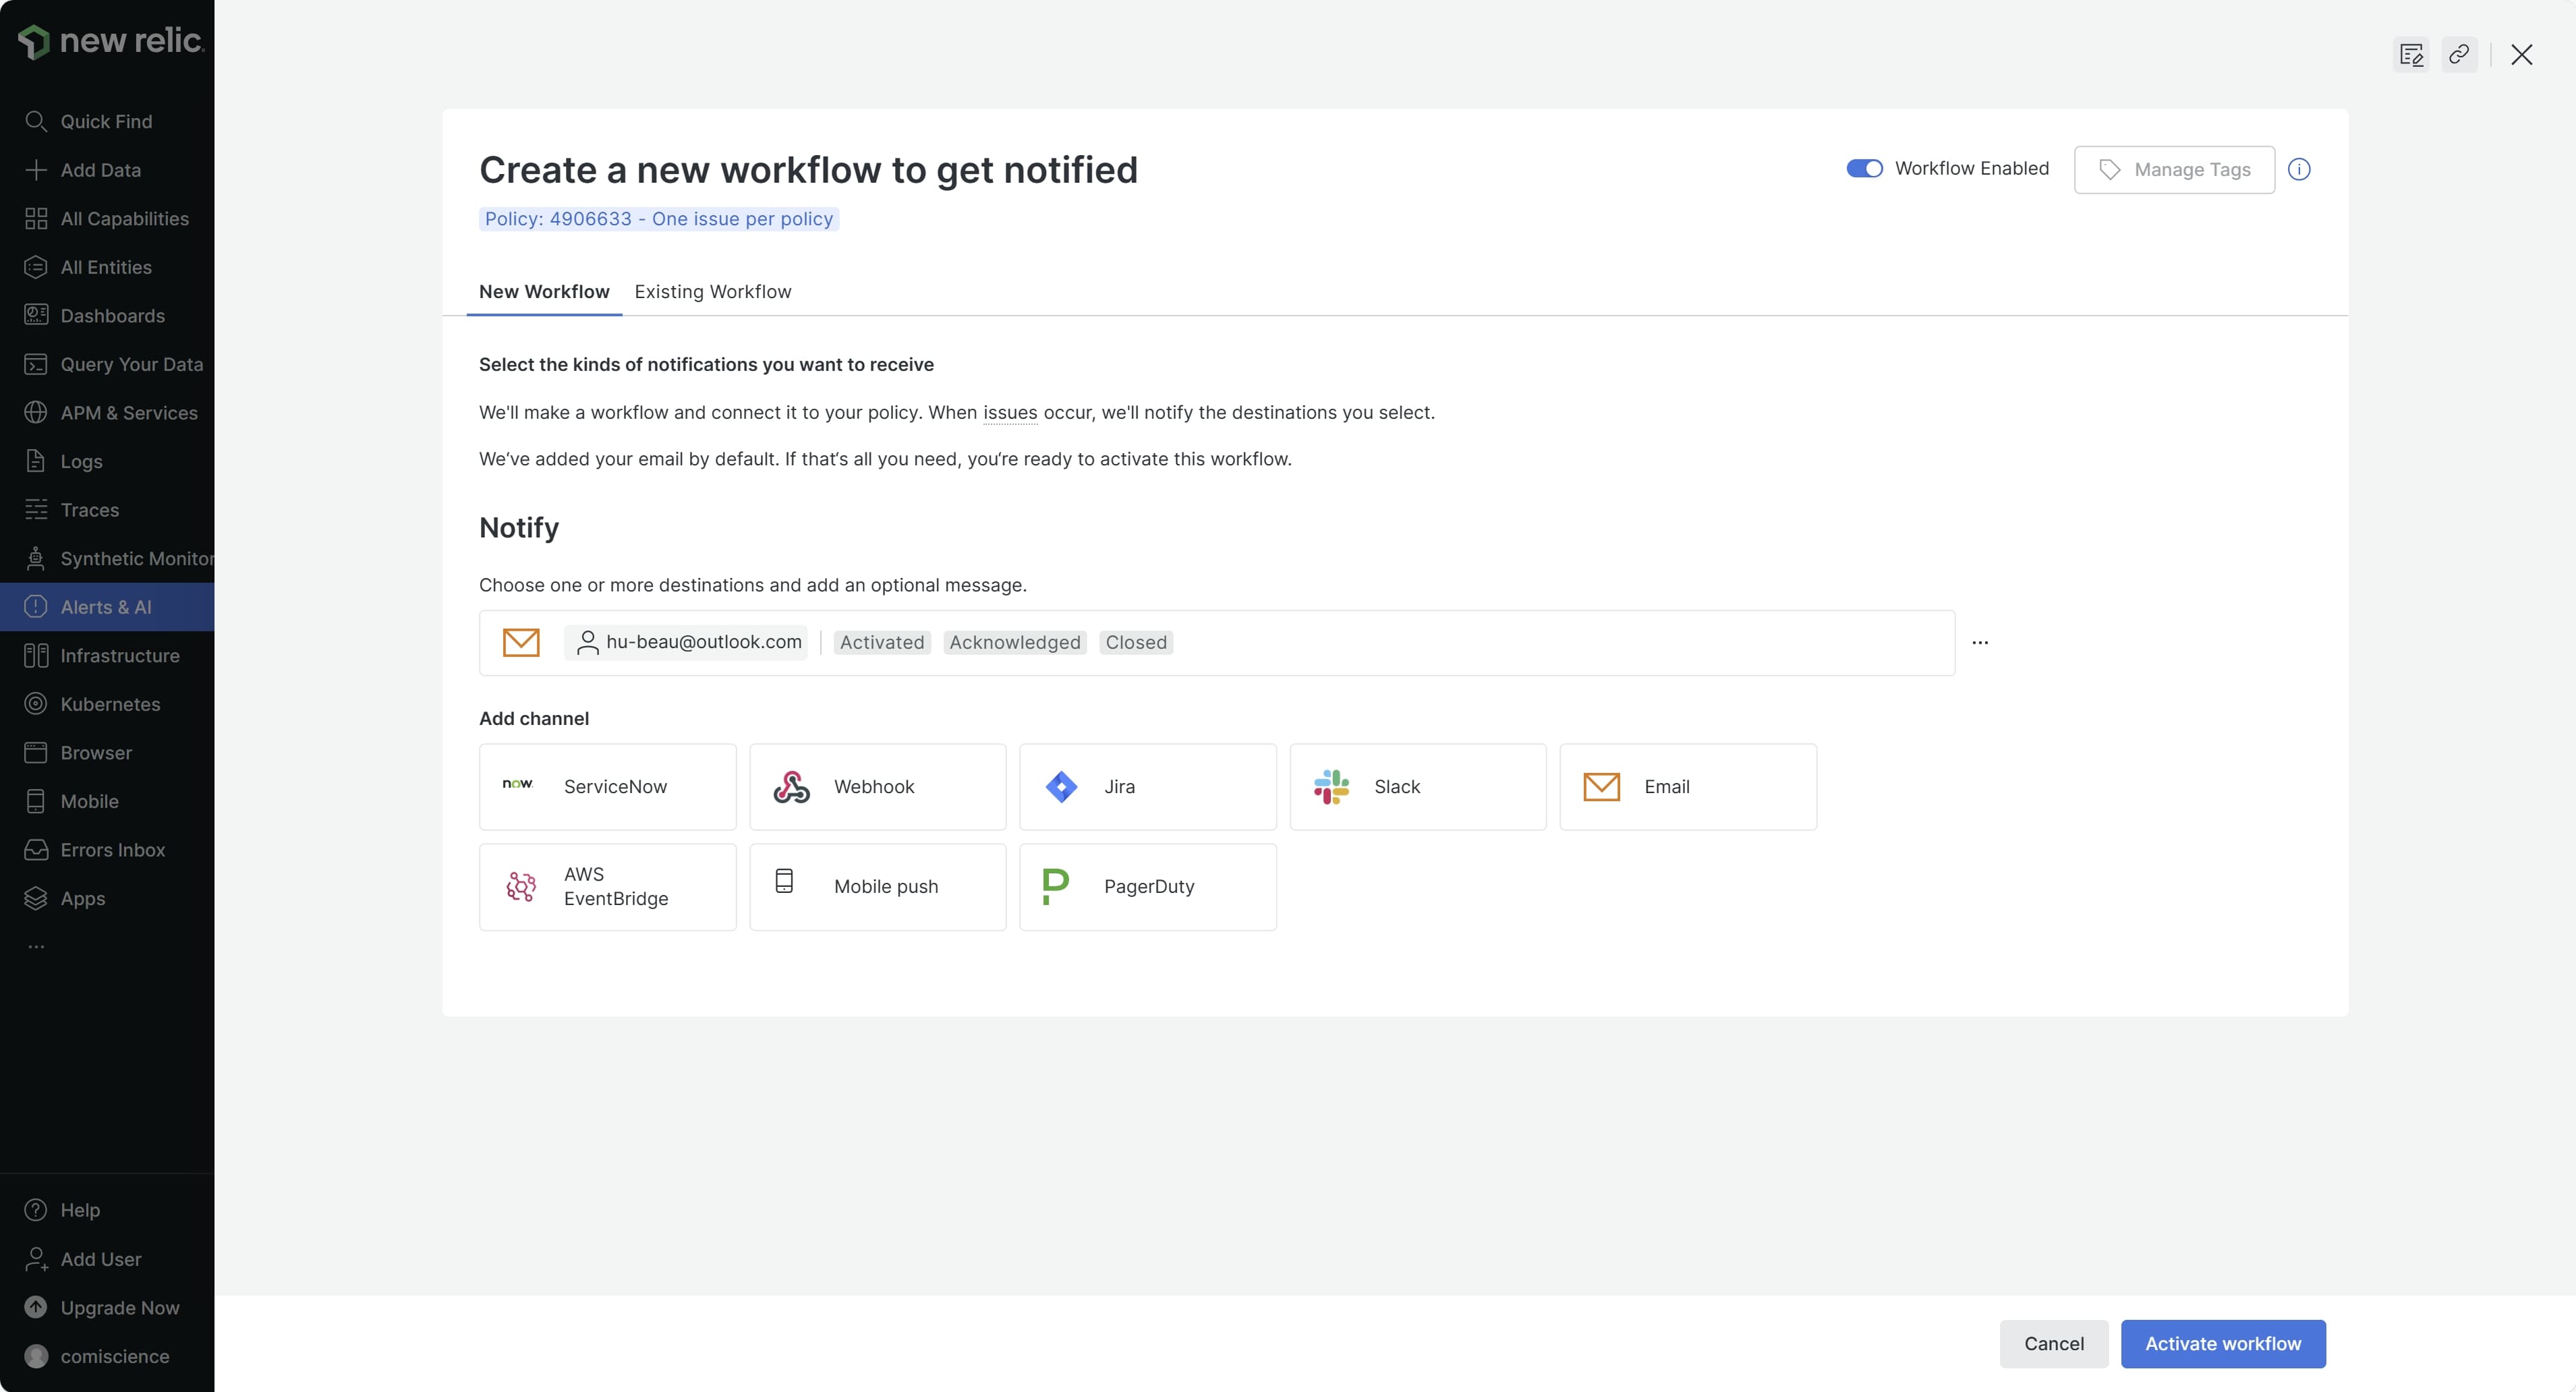Expand the sidebar more items ellipsis

coord(36,946)
